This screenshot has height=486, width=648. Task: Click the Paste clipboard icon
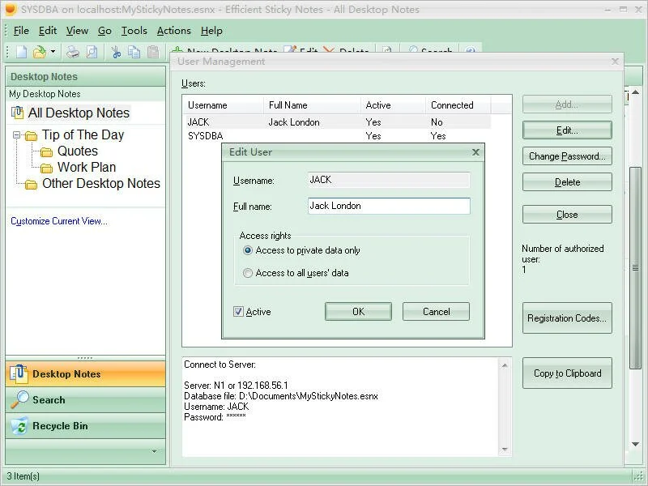coord(153,53)
